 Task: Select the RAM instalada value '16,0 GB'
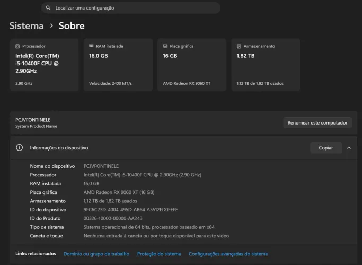[x=91, y=184]
